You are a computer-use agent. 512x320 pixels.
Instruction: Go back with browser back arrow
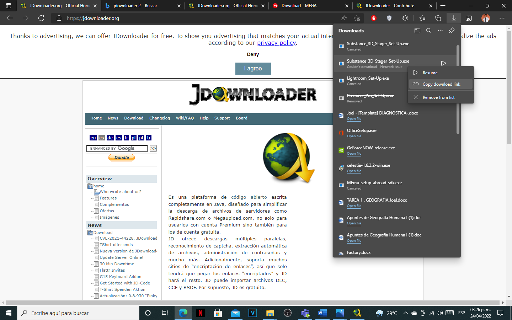click(x=10, y=18)
